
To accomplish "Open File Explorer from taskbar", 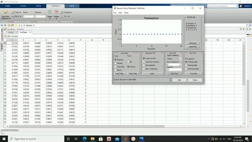I will (93, 139).
